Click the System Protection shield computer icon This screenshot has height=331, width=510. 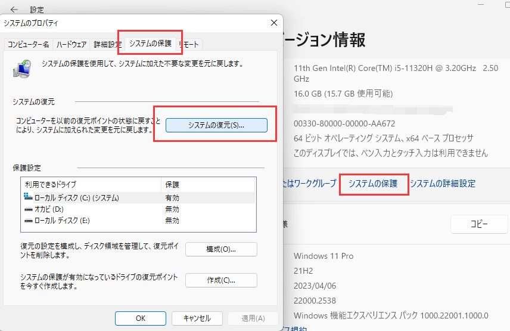coord(23,69)
